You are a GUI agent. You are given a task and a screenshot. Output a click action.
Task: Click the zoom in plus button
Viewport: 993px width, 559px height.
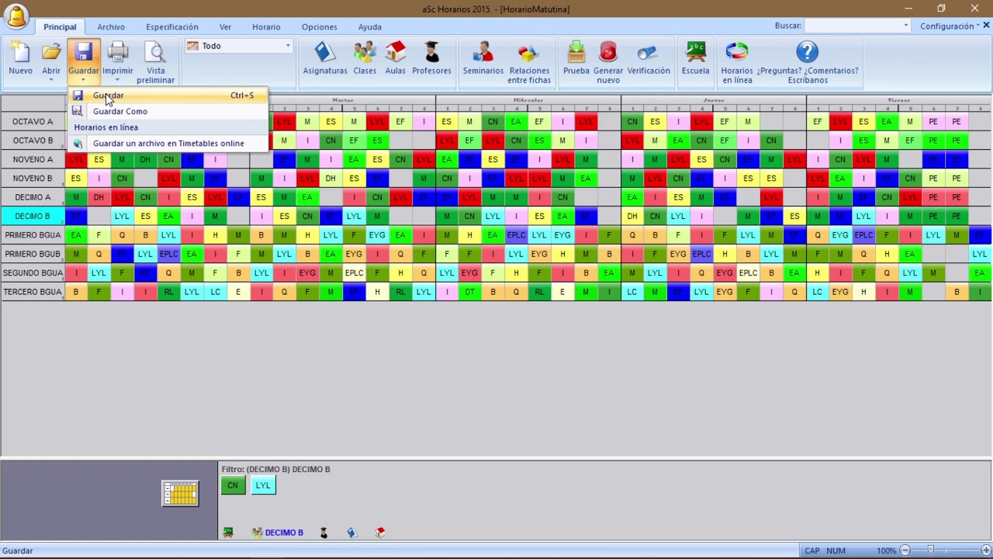pos(985,550)
